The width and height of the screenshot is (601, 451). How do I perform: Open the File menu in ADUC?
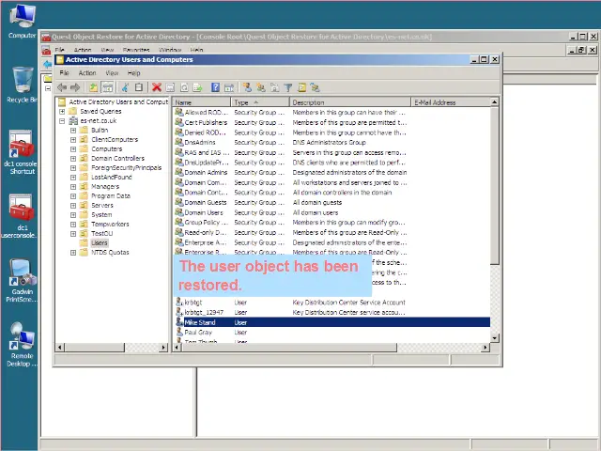[65, 73]
